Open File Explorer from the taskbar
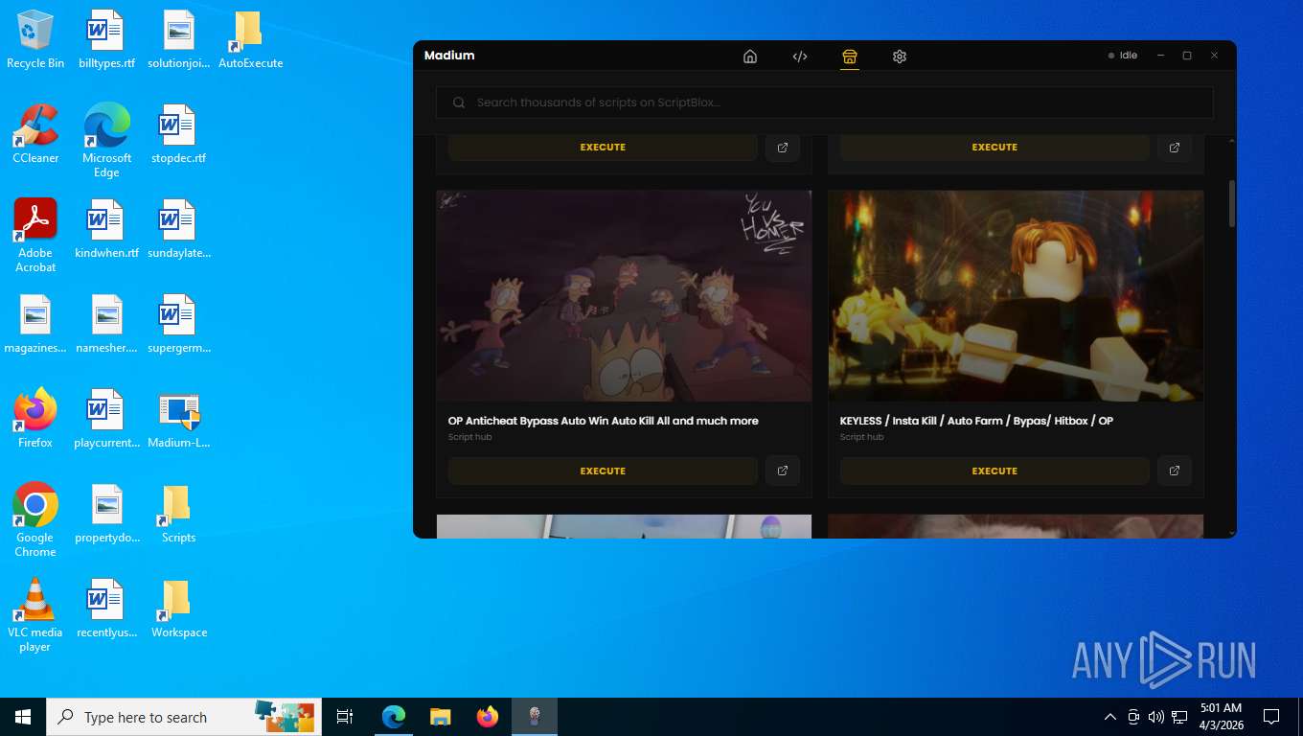Viewport: 1303px width, 736px height. (x=440, y=717)
